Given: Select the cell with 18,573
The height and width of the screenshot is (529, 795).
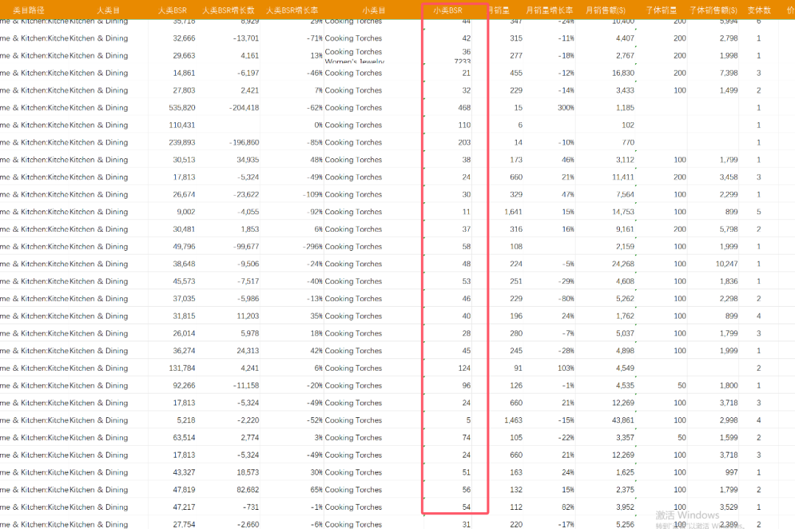Looking at the screenshot, I should coord(248,472).
